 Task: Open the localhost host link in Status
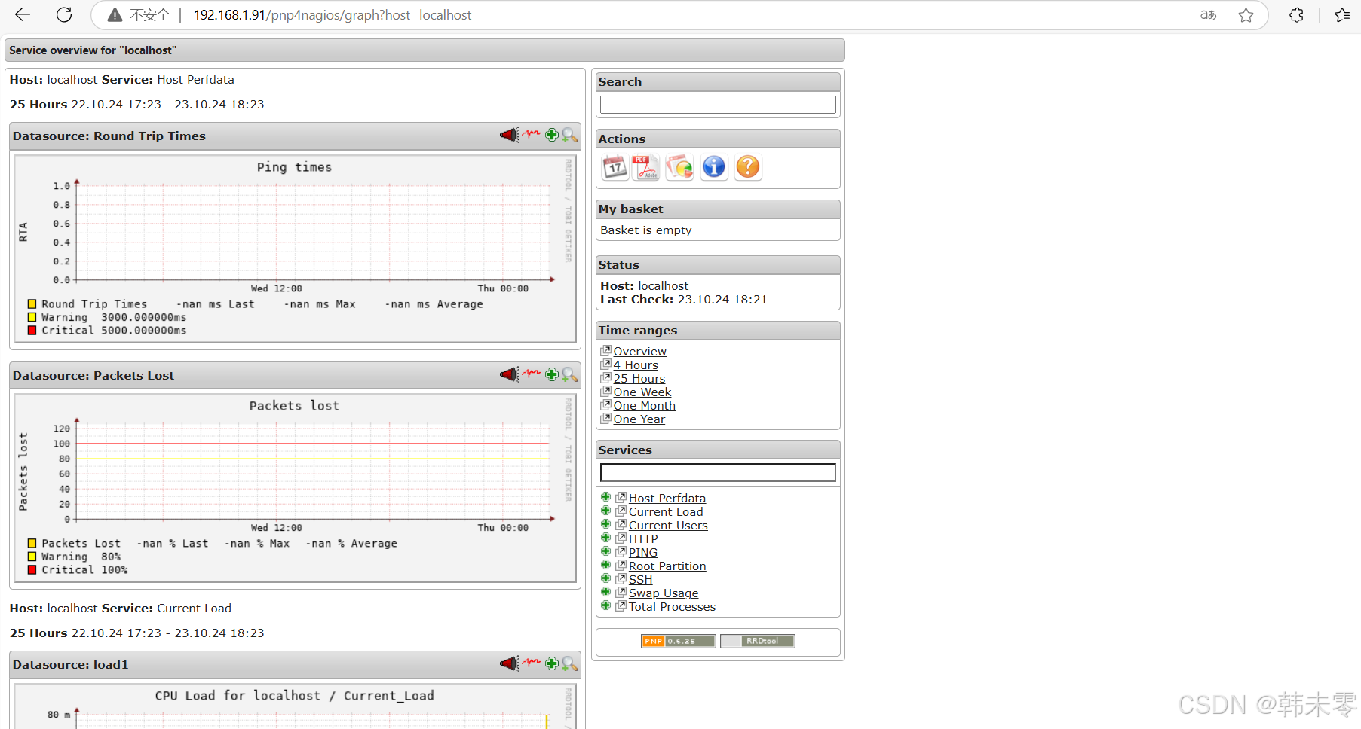pos(663,285)
